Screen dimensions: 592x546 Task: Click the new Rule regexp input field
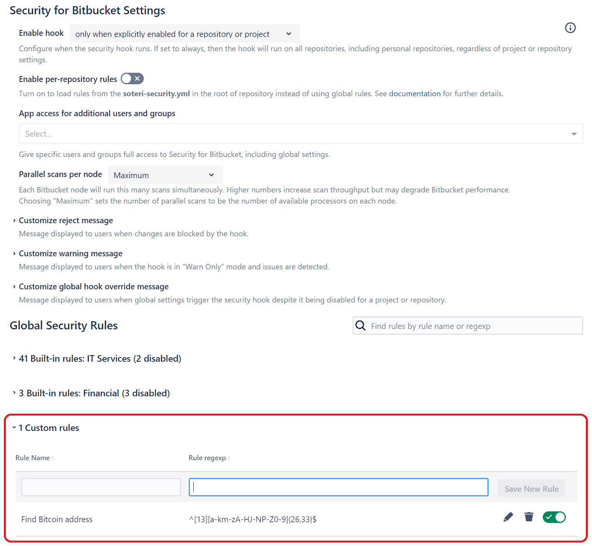(x=339, y=487)
